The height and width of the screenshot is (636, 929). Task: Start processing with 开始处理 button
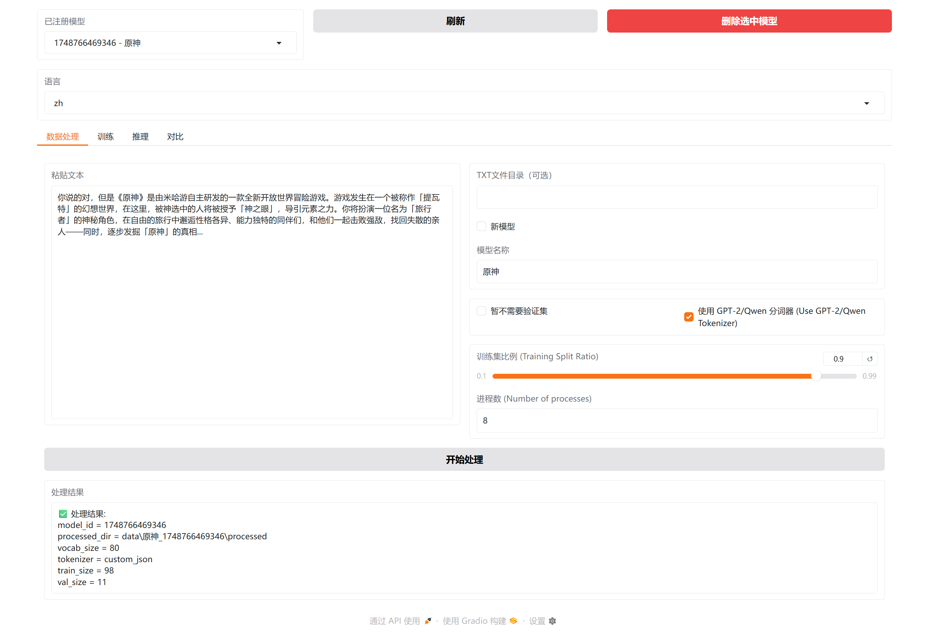tap(464, 460)
